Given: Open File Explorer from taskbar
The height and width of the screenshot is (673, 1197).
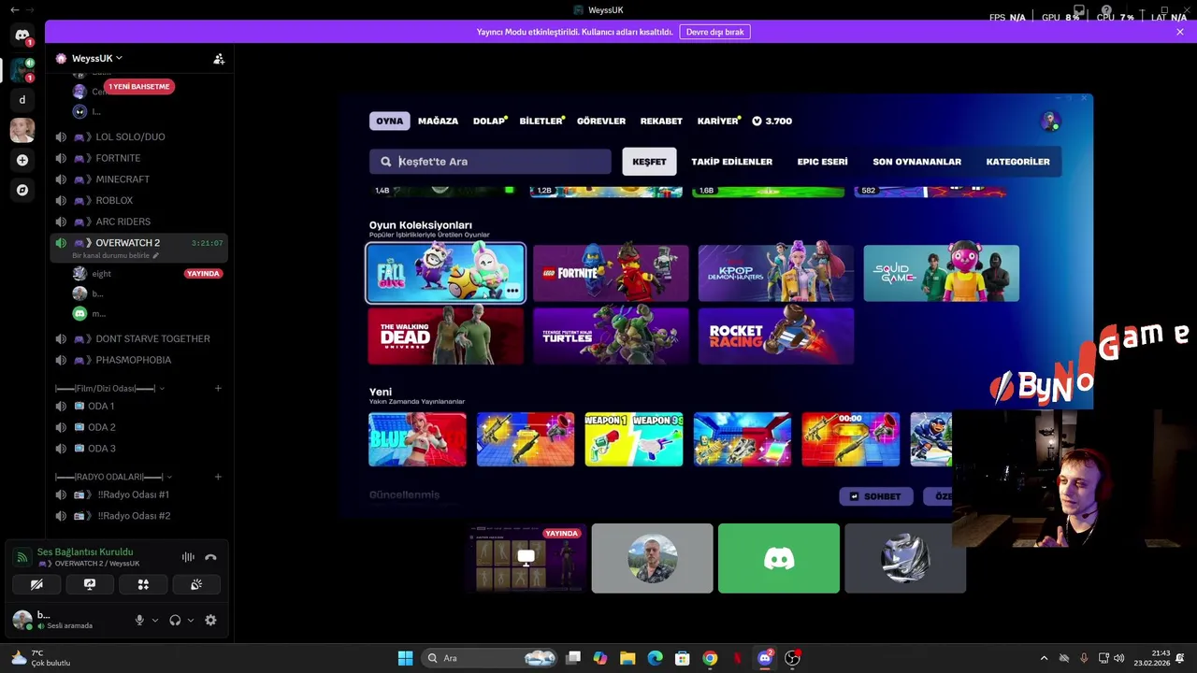Looking at the screenshot, I should point(627,658).
